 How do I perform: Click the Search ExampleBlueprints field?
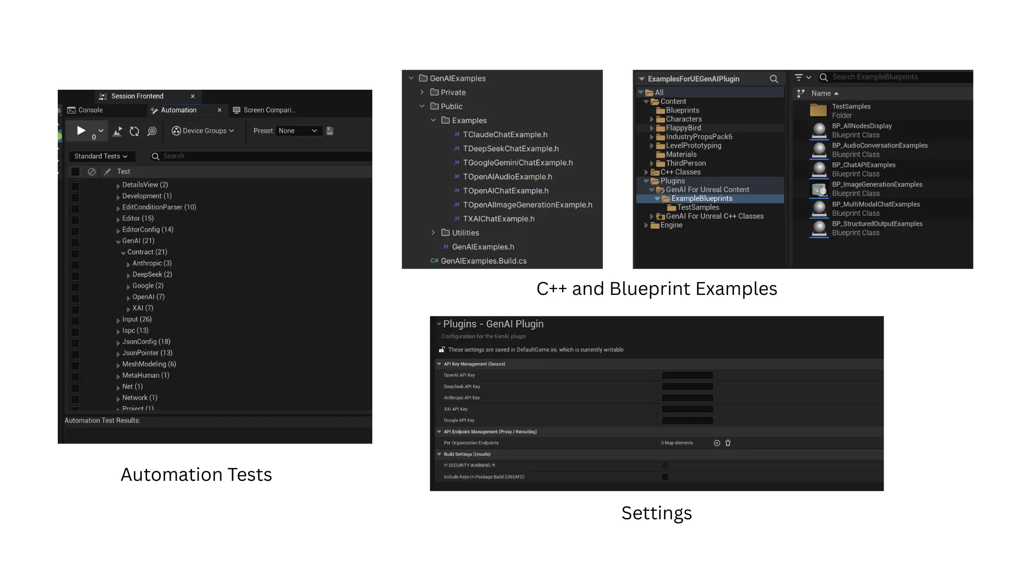[x=896, y=77]
